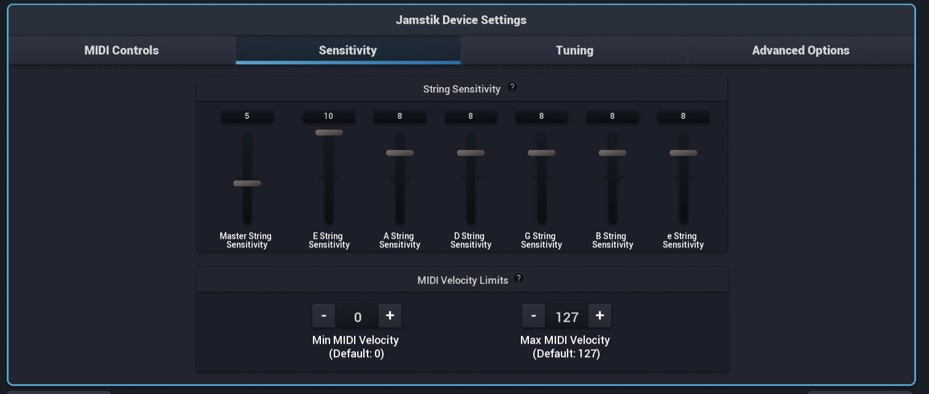Click the Master String Sensitivity label

pos(246,240)
